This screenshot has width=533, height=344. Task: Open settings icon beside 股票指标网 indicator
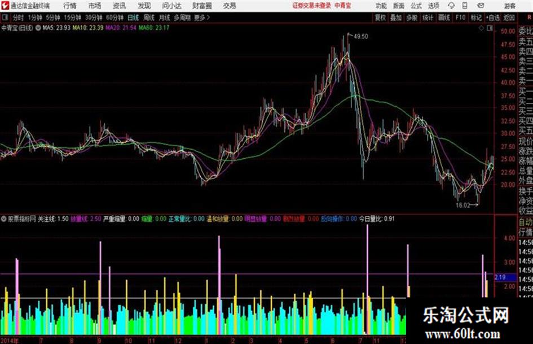4,219
